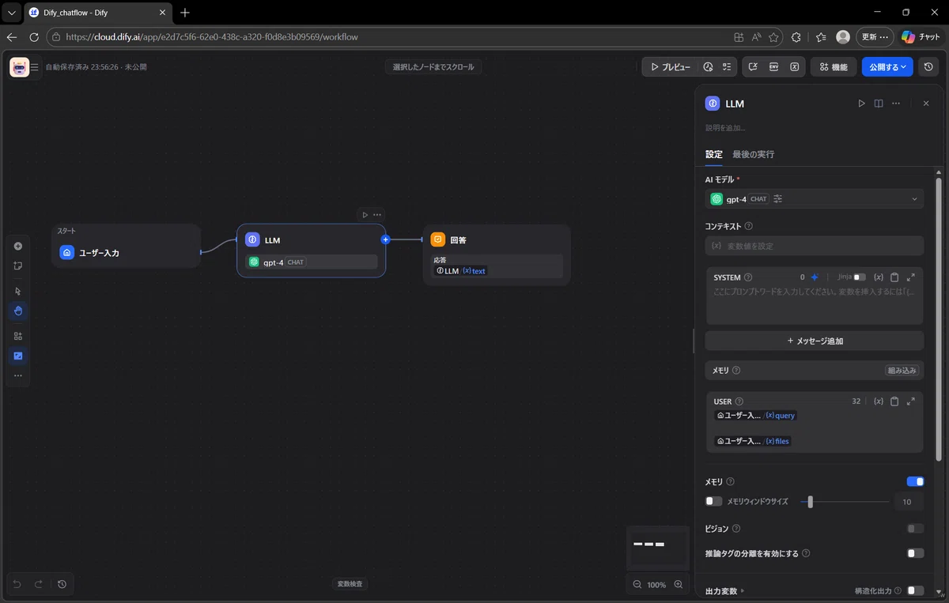This screenshot has width=949, height=603.
Task: Click the redo arrow in the bottom left
Action: [39, 584]
